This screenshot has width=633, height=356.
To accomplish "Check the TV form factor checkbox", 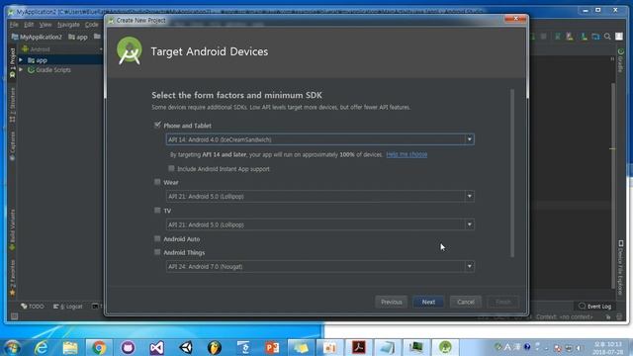I will [x=157, y=211].
